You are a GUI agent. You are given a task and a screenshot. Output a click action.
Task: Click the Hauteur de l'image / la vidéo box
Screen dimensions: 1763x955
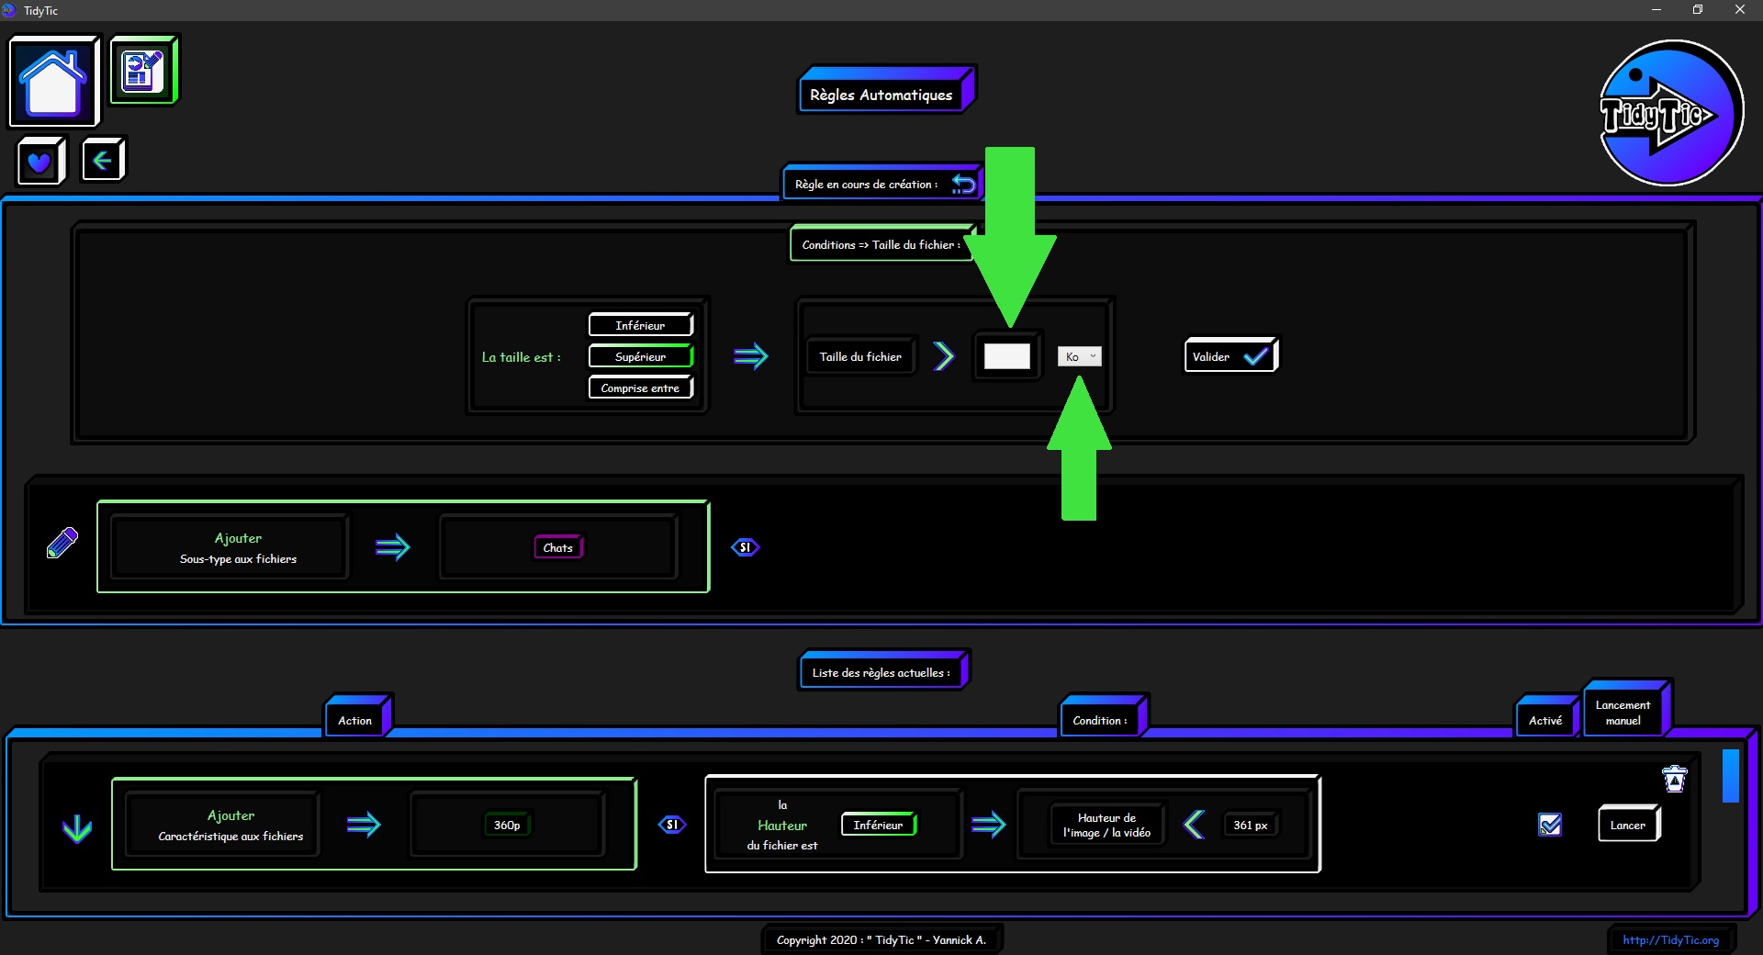point(1106,825)
